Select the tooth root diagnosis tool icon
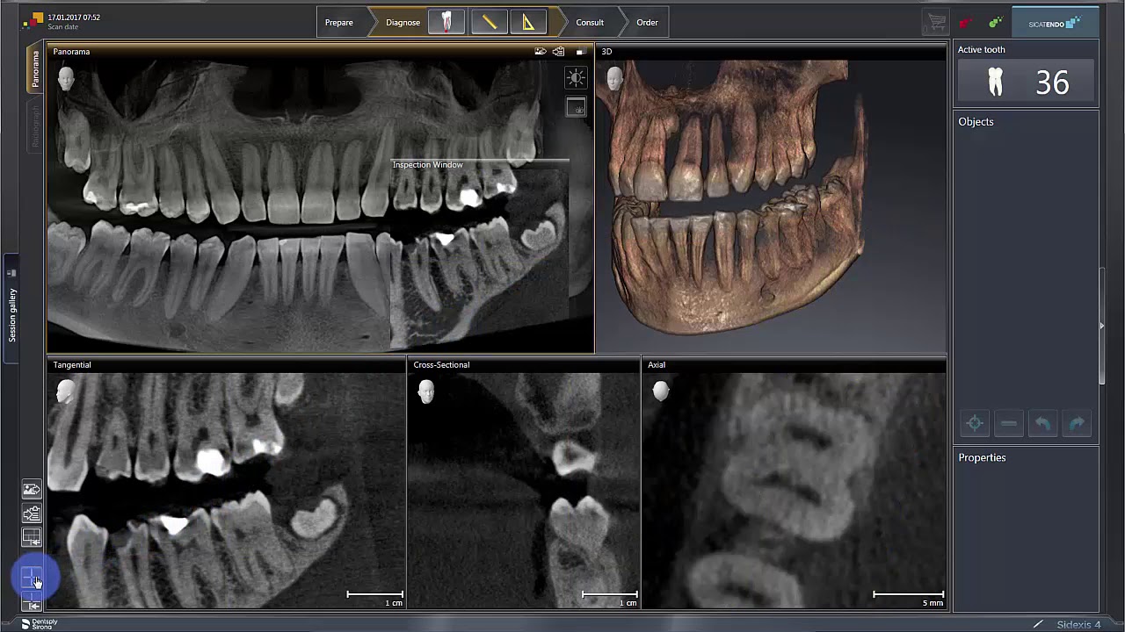Viewport: 1125px width, 632px height. click(446, 22)
